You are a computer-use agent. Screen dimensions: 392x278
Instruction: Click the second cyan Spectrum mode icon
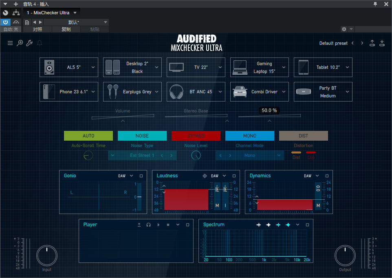(x=288, y=225)
